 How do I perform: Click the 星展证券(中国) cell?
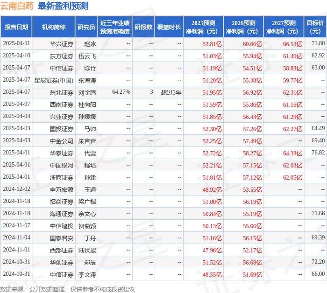pyautogui.click(x=54, y=80)
